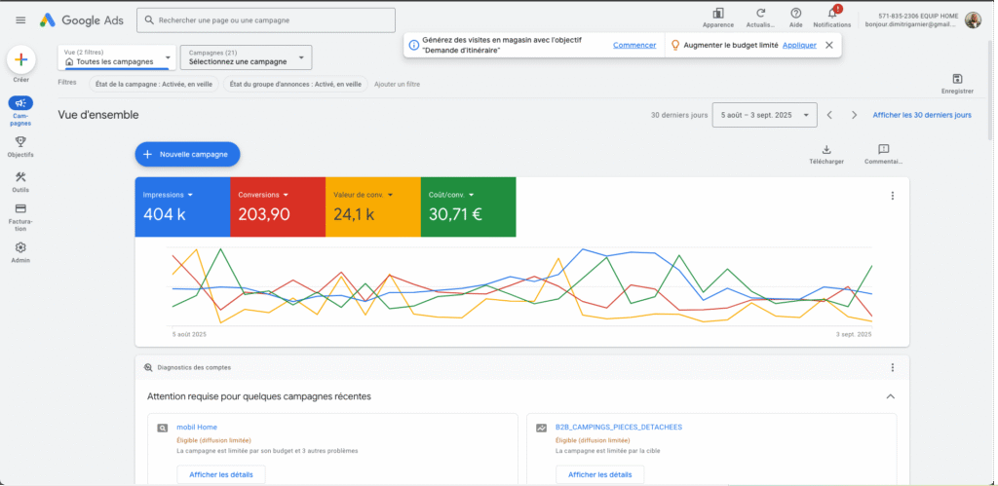Screen dimensions: 998x486
Task: Collapse the Attention requise section
Action: pos(890,396)
